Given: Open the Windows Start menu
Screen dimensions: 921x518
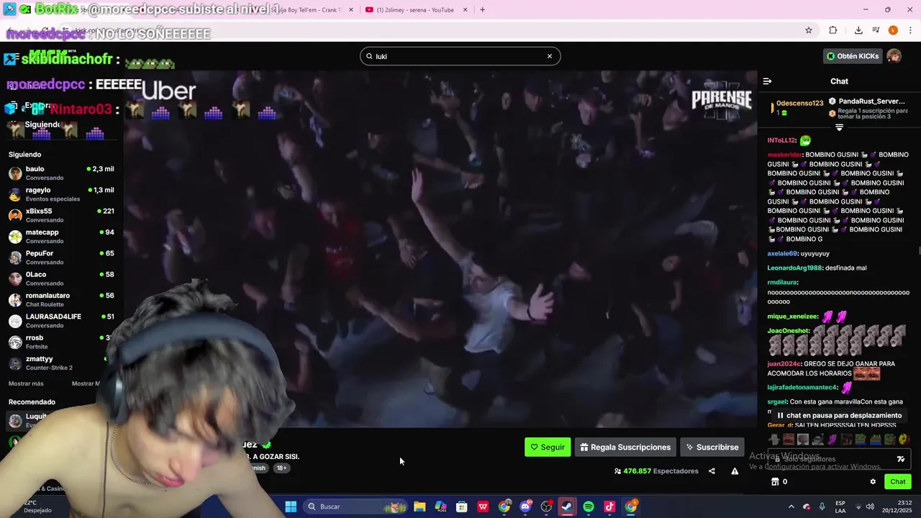Looking at the screenshot, I should click(291, 506).
